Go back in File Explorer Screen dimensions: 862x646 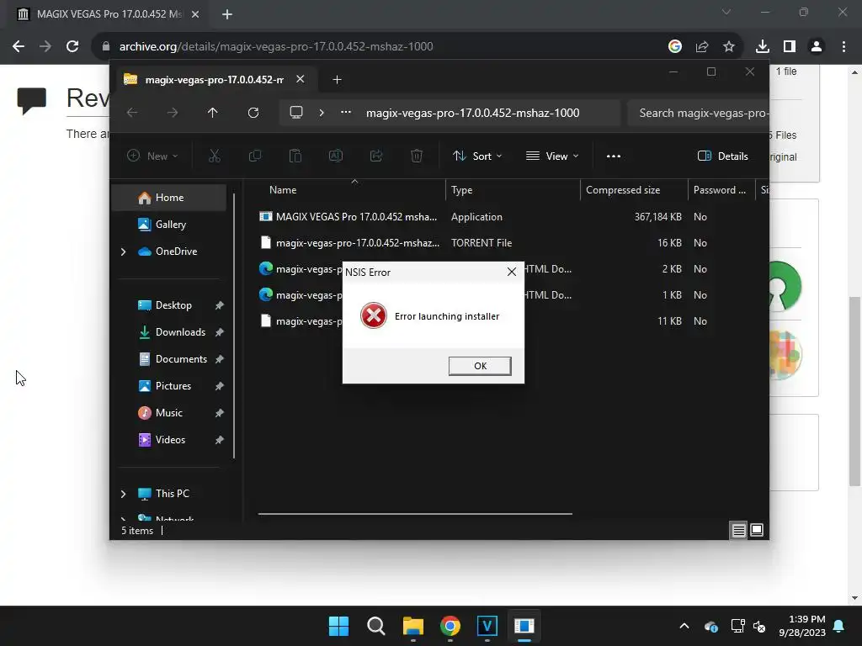click(x=132, y=113)
